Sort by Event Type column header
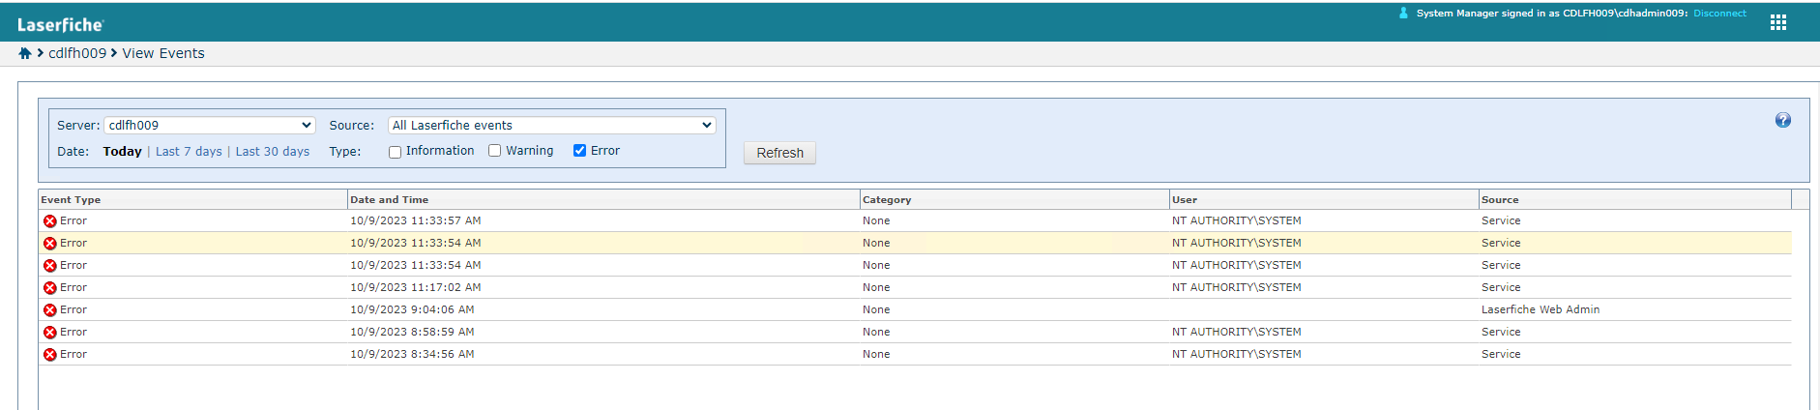This screenshot has height=410, width=1820. coord(192,200)
